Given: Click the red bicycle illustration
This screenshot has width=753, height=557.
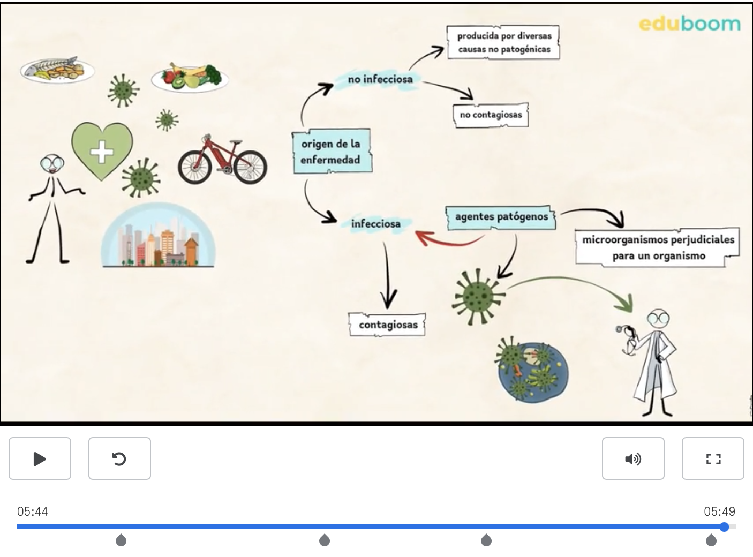Looking at the screenshot, I should (222, 160).
